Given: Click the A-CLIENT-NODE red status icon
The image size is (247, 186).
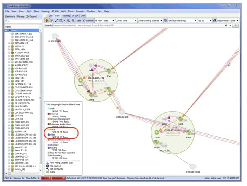Looking at the screenshot, I should pos(13,53).
